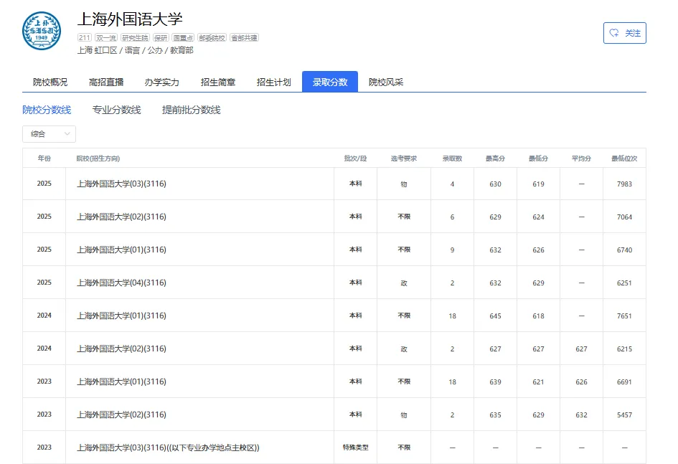Click the 院校(招生方向) column header

click(98, 158)
